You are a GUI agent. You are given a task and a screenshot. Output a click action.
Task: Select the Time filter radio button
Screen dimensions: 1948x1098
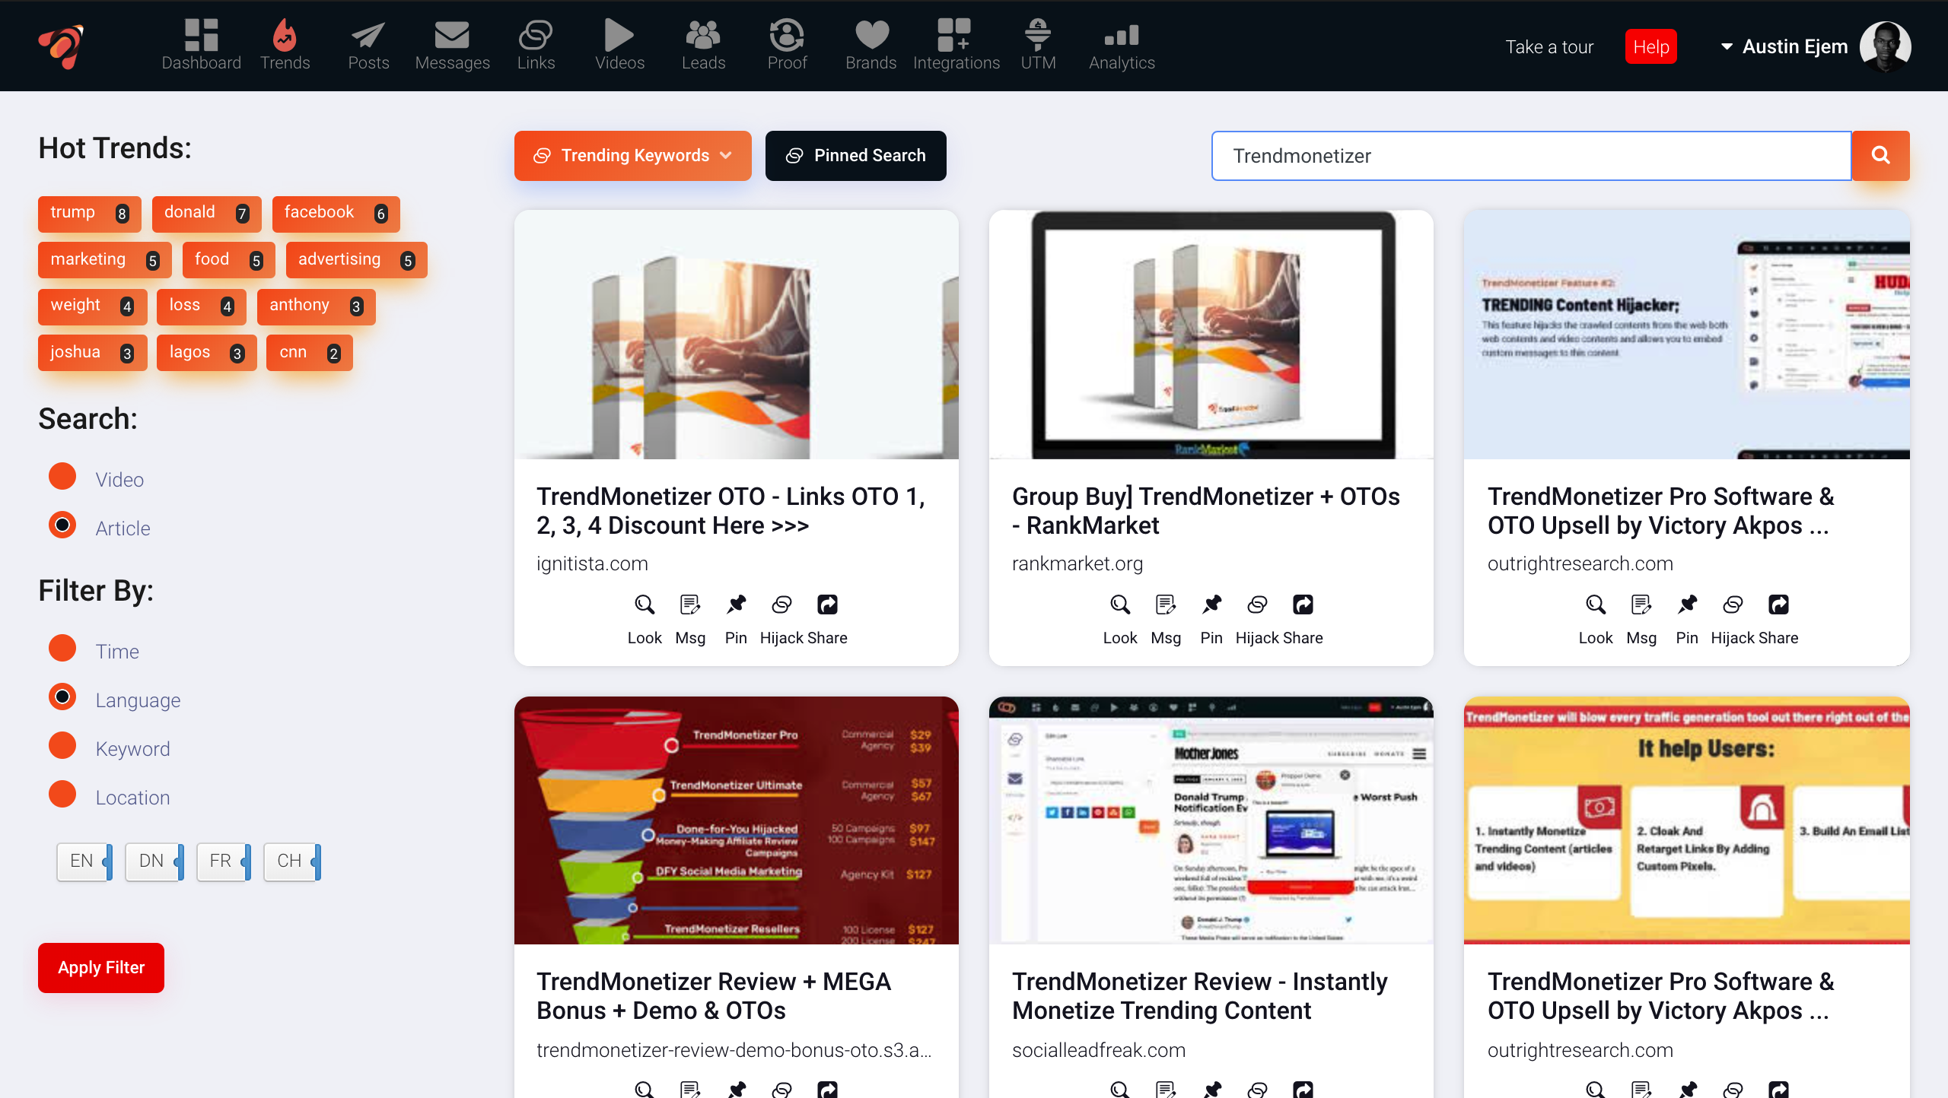coord(62,649)
